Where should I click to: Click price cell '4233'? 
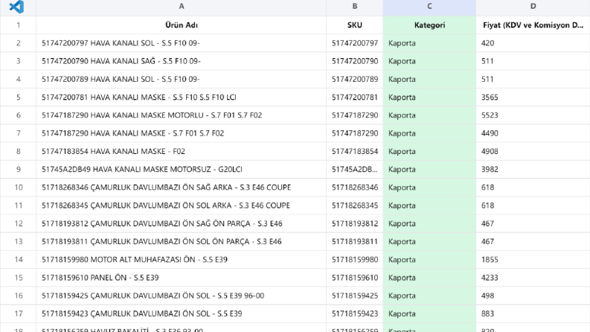533,278
